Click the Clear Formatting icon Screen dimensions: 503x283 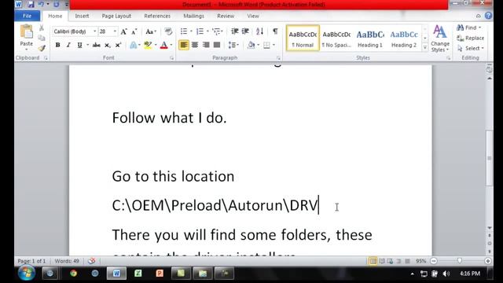click(168, 31)
